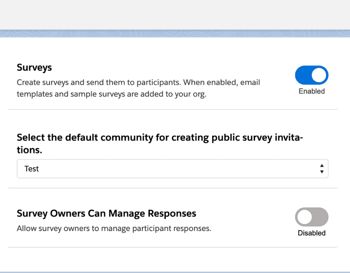Click the up-down arrows in community select
This screenshot has width=350, height=273.
[322, 169]
